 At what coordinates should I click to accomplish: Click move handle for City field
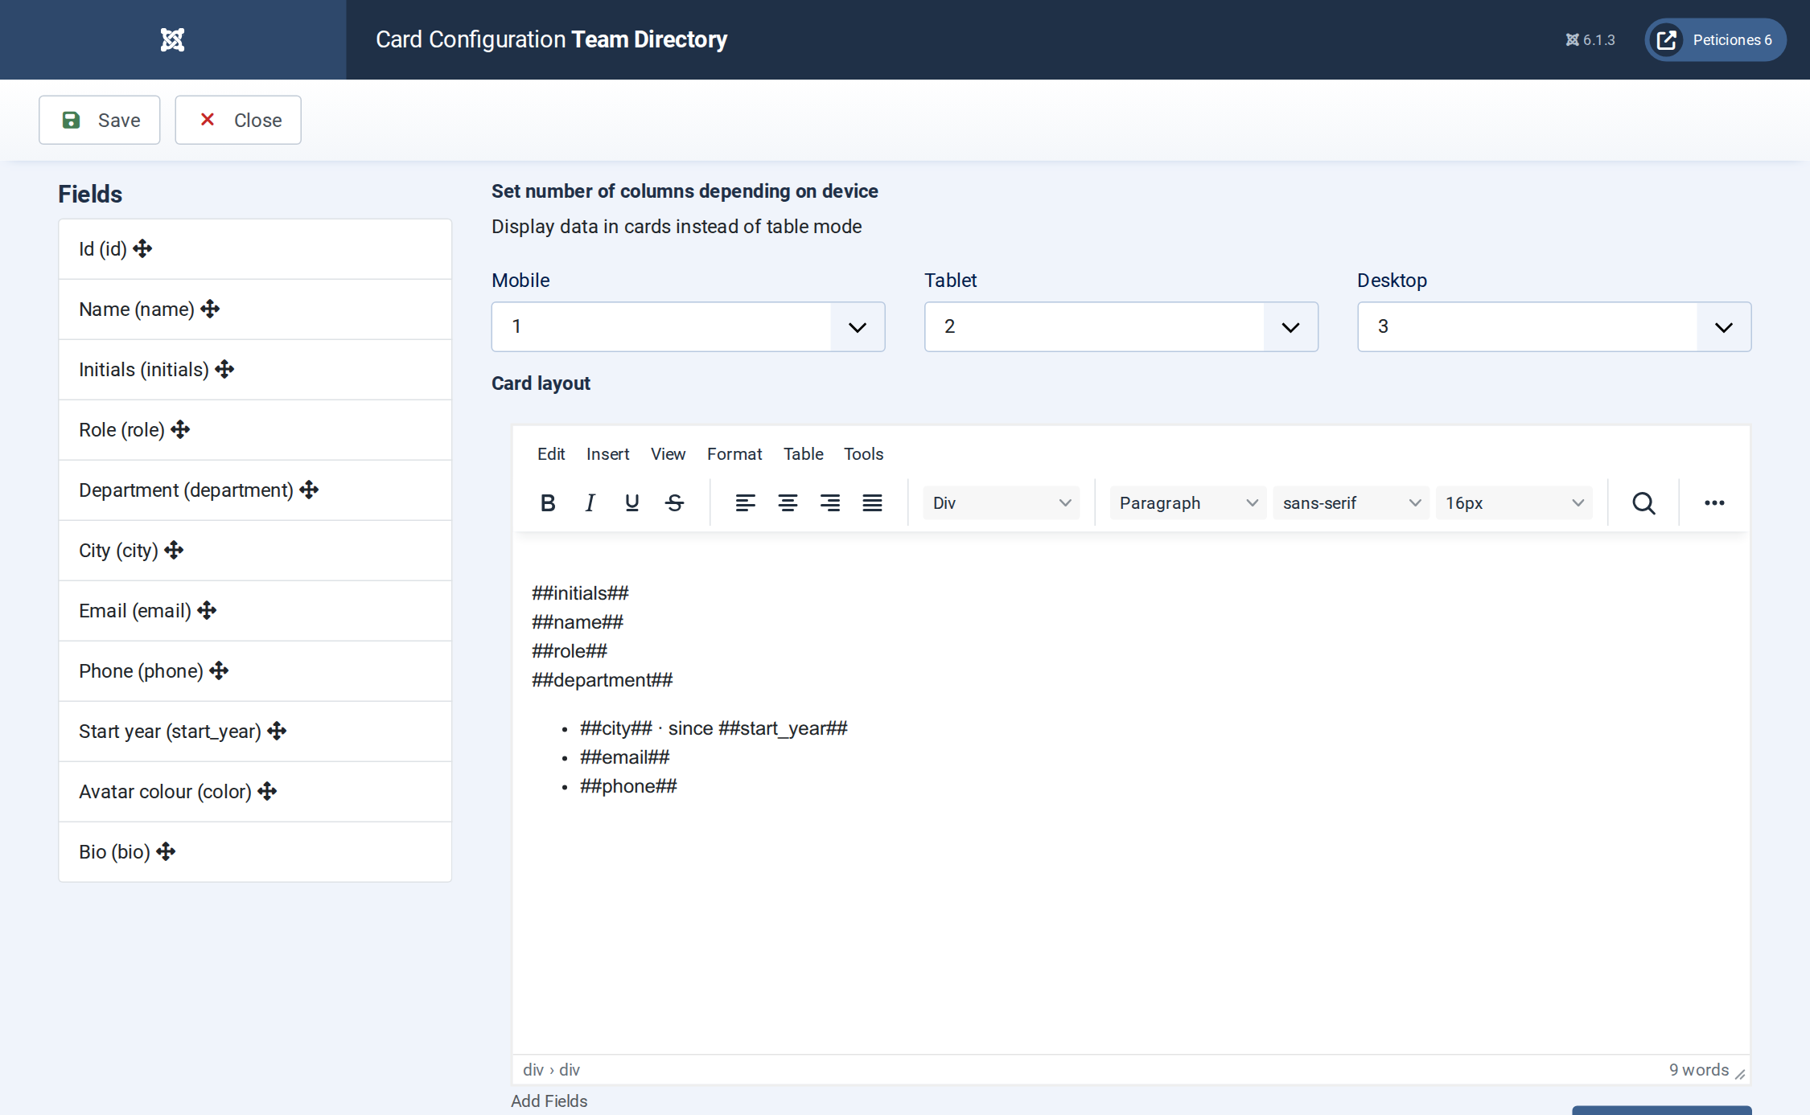[175, 550]
